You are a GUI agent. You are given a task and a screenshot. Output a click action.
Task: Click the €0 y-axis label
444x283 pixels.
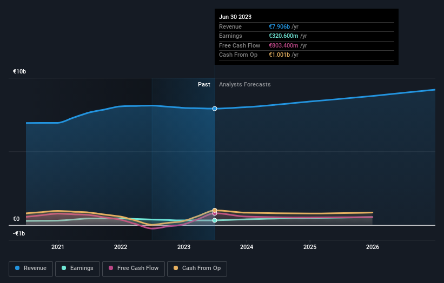point(16,219)
